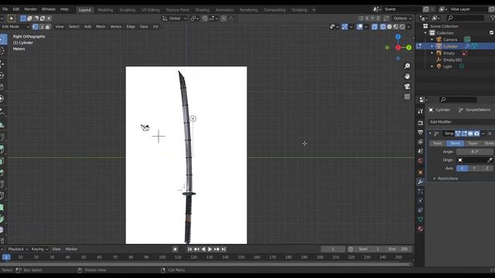This screenshot has height=278, width=495.
Task: Open the Render properties tab
Action: [420, 123]
